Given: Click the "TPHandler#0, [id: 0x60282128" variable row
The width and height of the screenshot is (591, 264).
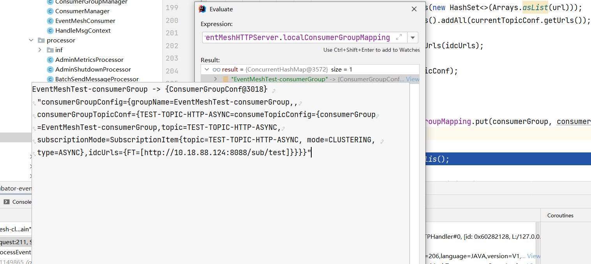Looking at the screenshot, I should [482, 236].
